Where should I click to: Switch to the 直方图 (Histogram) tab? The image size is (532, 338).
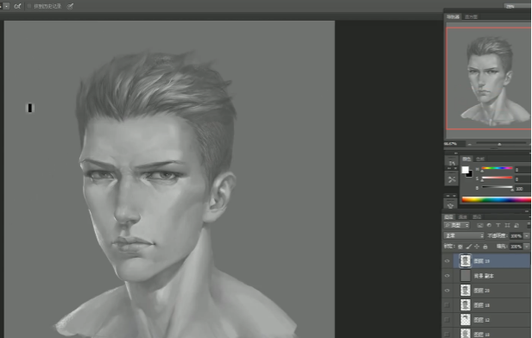tap(471, 16)
